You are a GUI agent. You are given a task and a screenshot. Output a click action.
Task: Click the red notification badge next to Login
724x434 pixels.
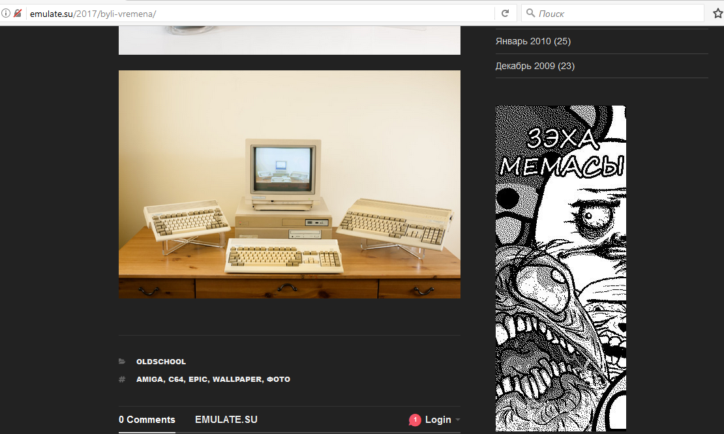[x=415, y=420]
